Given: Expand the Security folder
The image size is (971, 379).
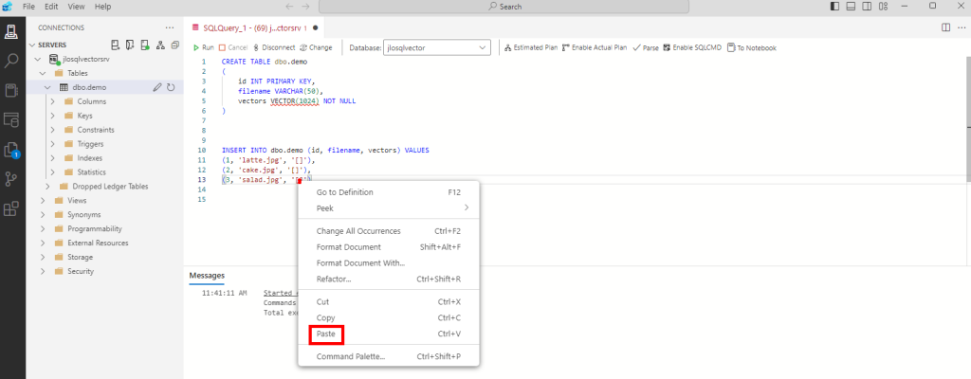Looking at the screenshot, I should 43,271.
